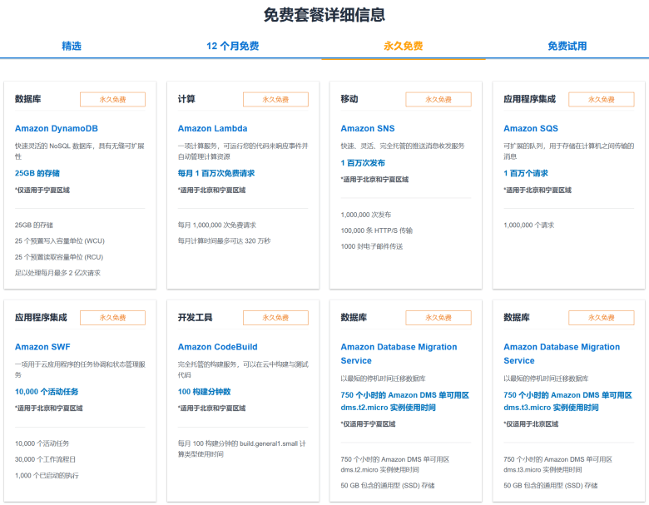Select the 永久免费 tab
649x505 pixels.
pyautogui.click(x=403, y=46)
